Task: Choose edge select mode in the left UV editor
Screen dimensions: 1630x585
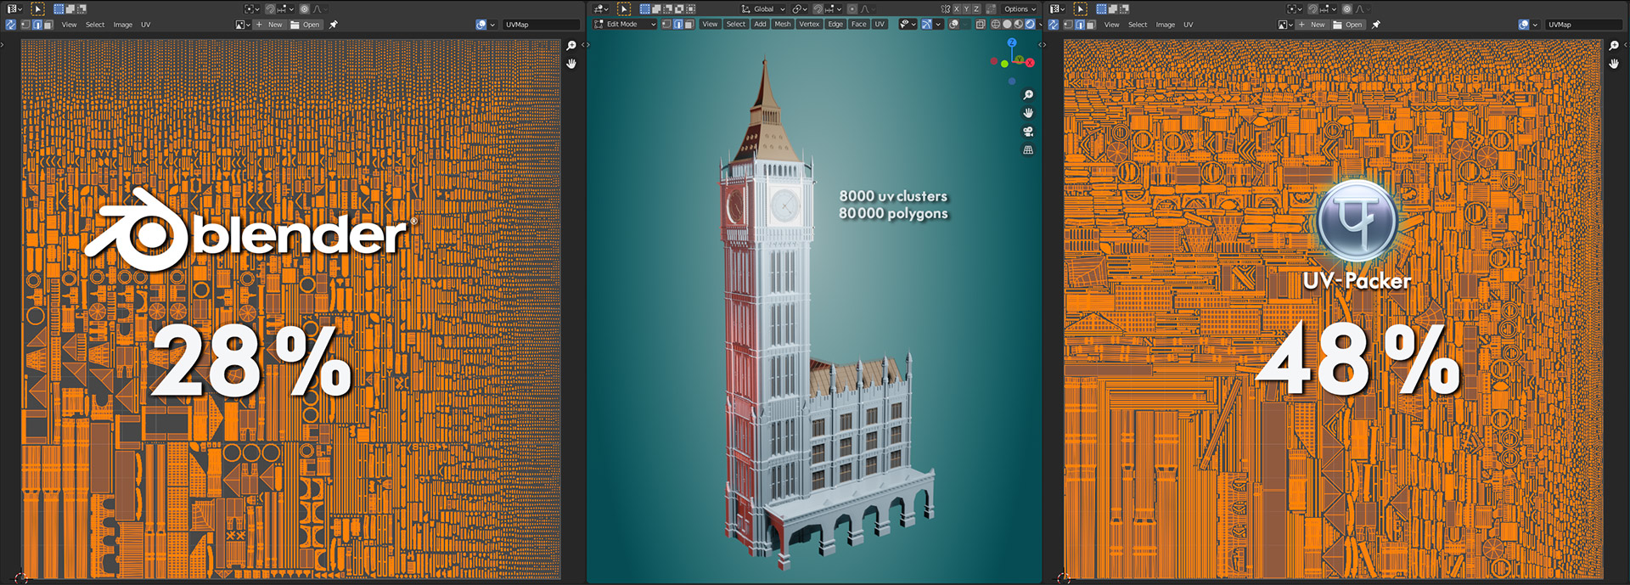Action: (37, 25)
